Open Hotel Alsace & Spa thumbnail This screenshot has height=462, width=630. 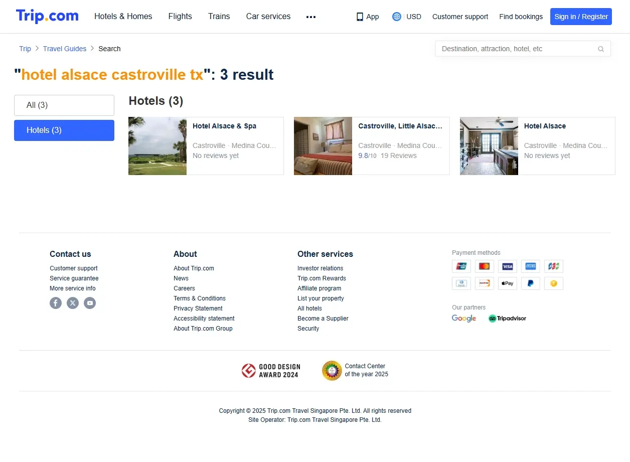158,146
